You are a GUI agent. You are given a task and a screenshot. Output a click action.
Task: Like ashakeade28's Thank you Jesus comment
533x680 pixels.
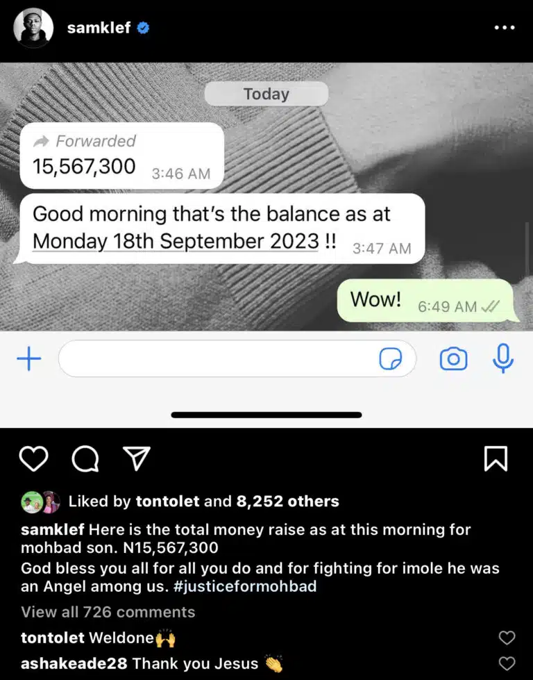tap(507, 663)
